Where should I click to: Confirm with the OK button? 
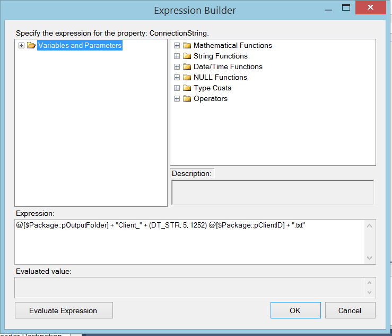click(x=295, y=310)
